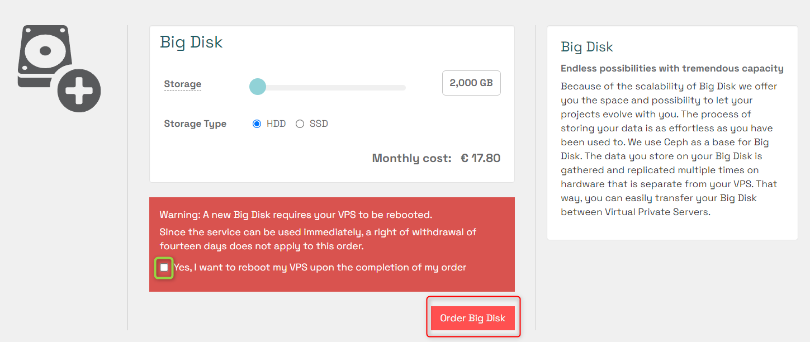Click the round storage slider handle
This screenshot has width=810, height=342.
(257, 87)
